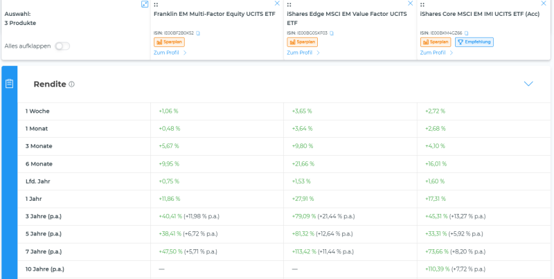This screenshot has width=554, height=279.
Task: Remove the iShares Core MSCI EM IMI column
Action: pos(544,3)
